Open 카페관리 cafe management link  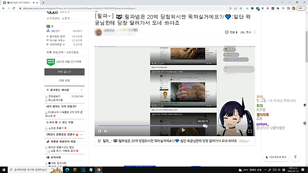[53, 18]
